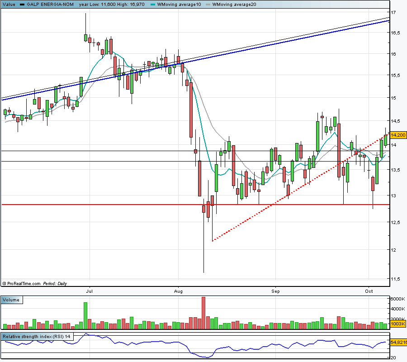The width and height of the screenshot is (407, 362).
Task: Click the Value panel label
Action: coord(9,5)
